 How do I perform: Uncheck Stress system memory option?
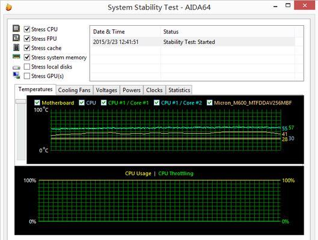27,57
